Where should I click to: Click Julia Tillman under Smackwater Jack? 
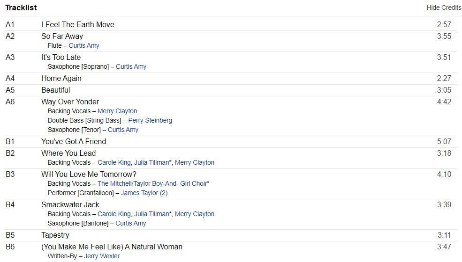point(152,214)
